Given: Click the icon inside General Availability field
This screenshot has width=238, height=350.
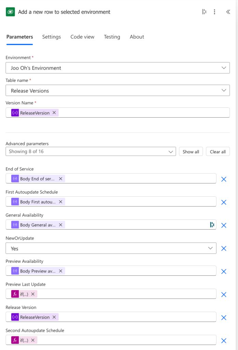Looking at the screenshot, I should [212, 225].
